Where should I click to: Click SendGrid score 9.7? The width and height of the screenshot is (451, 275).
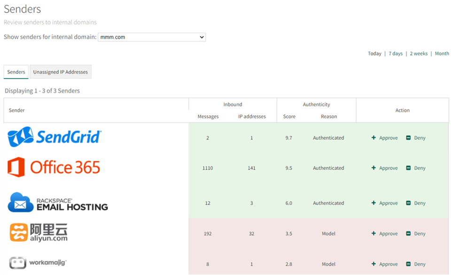[289, 138]
